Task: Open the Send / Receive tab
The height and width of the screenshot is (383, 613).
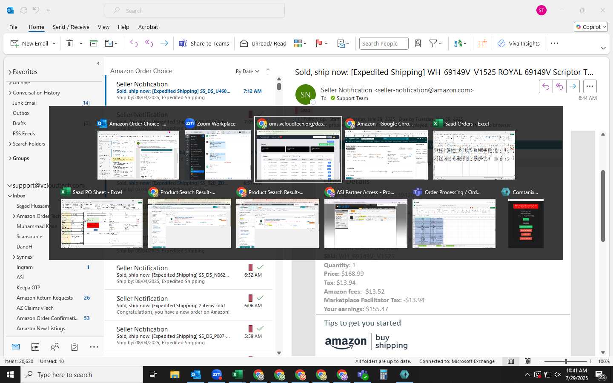Action: 71,27
